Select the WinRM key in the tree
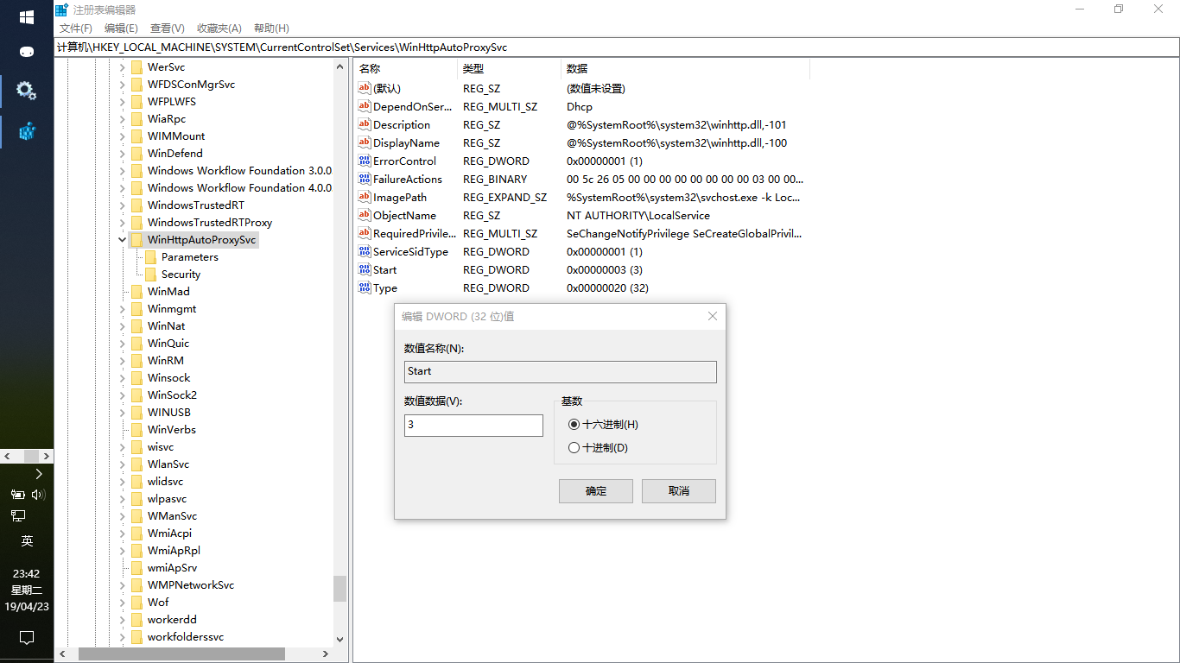Viewport: 1180px width, 663px height. pos(166,361)
